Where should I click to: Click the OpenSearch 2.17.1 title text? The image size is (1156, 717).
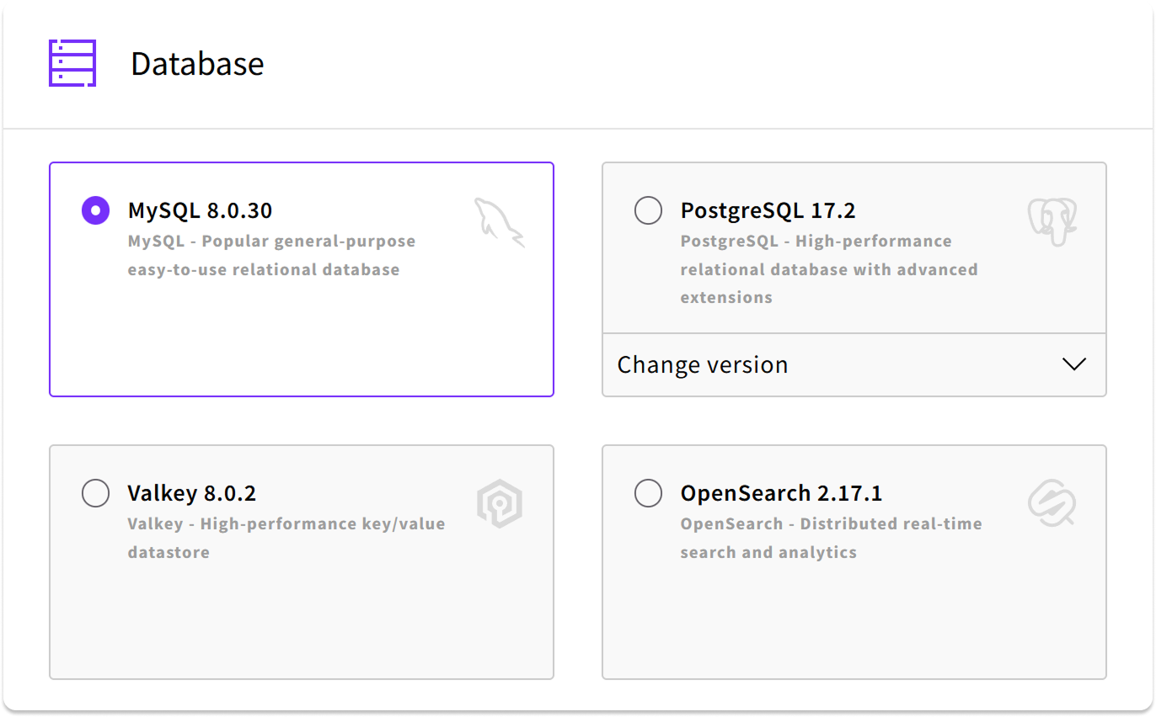point(781,493)
